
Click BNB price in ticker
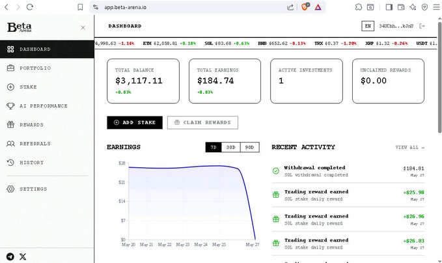click(282, 44)
